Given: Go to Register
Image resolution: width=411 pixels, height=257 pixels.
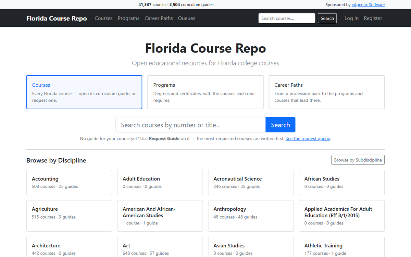Looking at the screenshot, I should [373, 18].
